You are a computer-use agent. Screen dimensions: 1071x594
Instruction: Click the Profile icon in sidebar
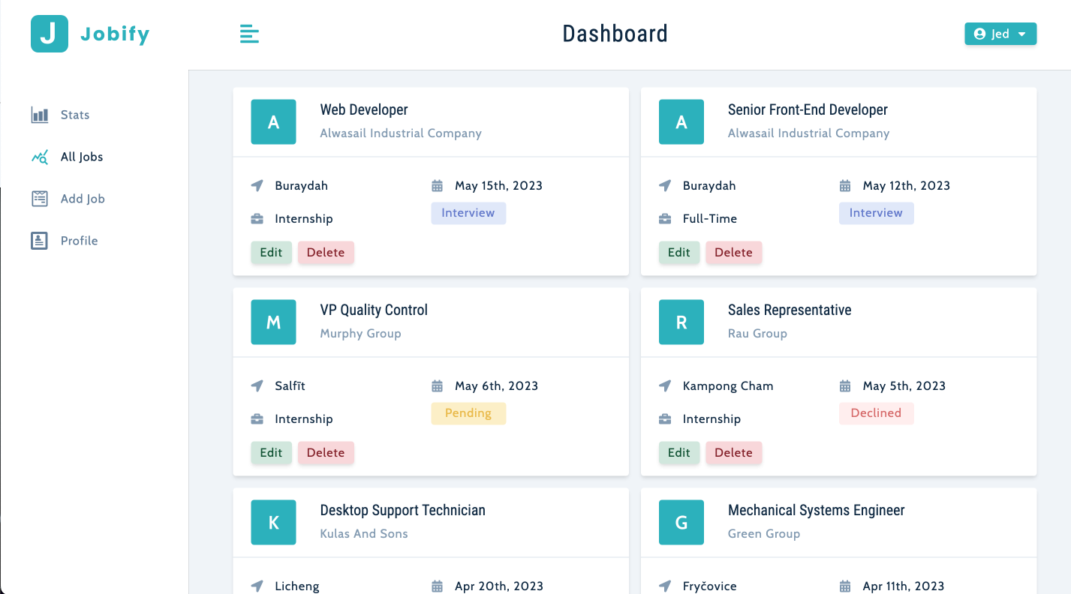tap(40, 241)
